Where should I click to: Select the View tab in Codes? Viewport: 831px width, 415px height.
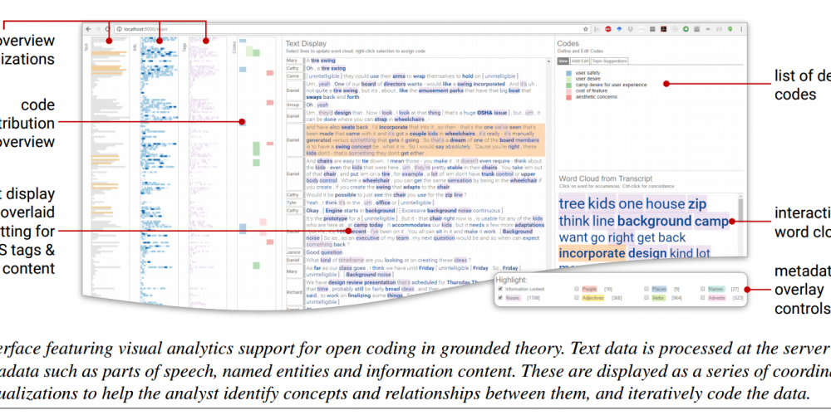563,61
